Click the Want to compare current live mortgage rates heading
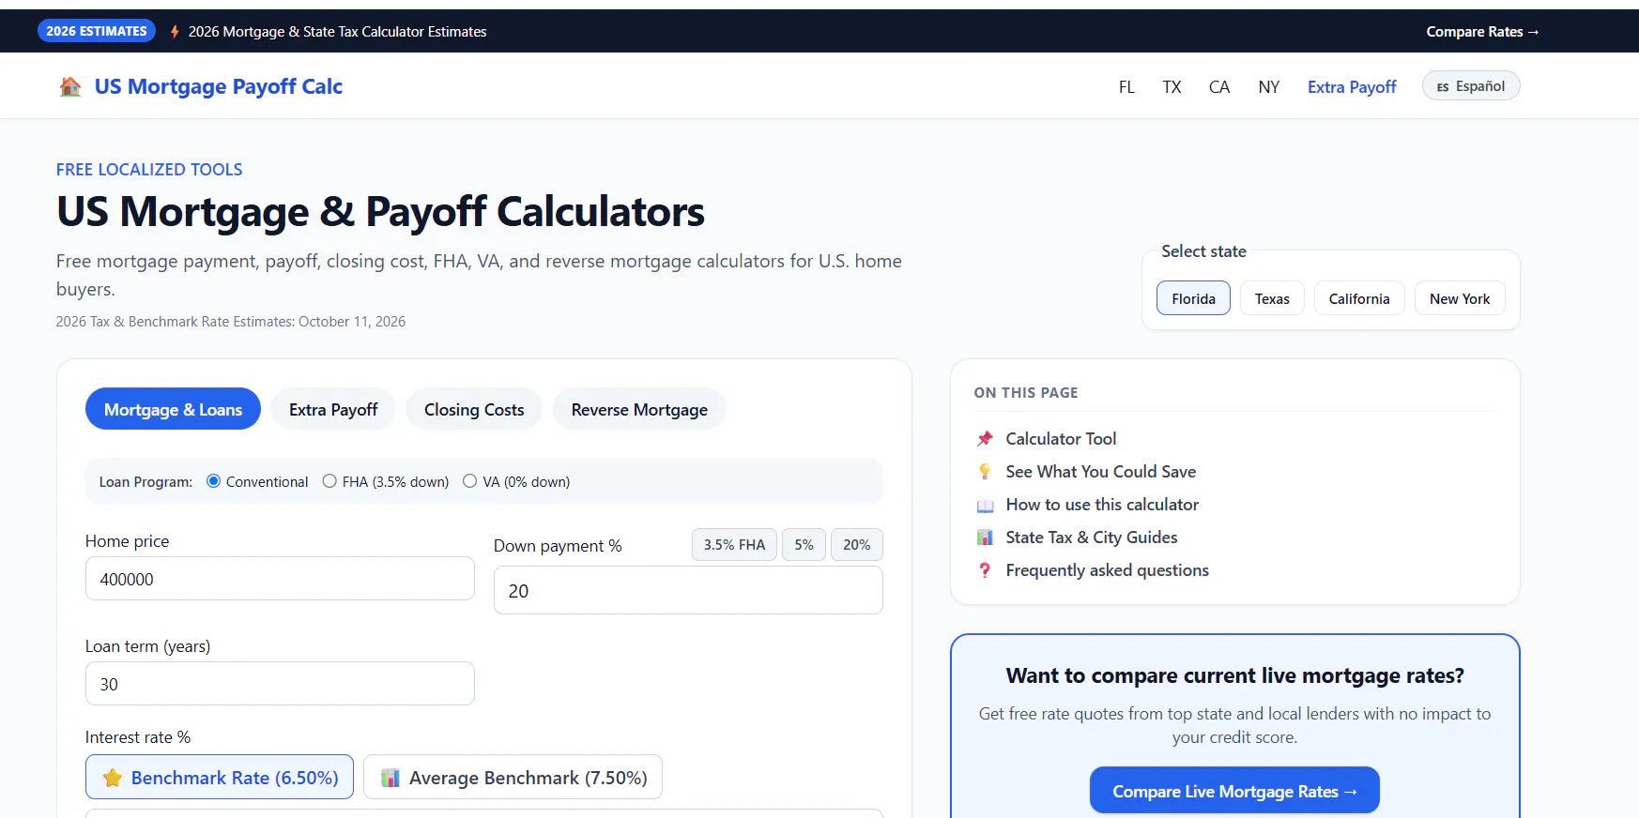 point(1234,676)
